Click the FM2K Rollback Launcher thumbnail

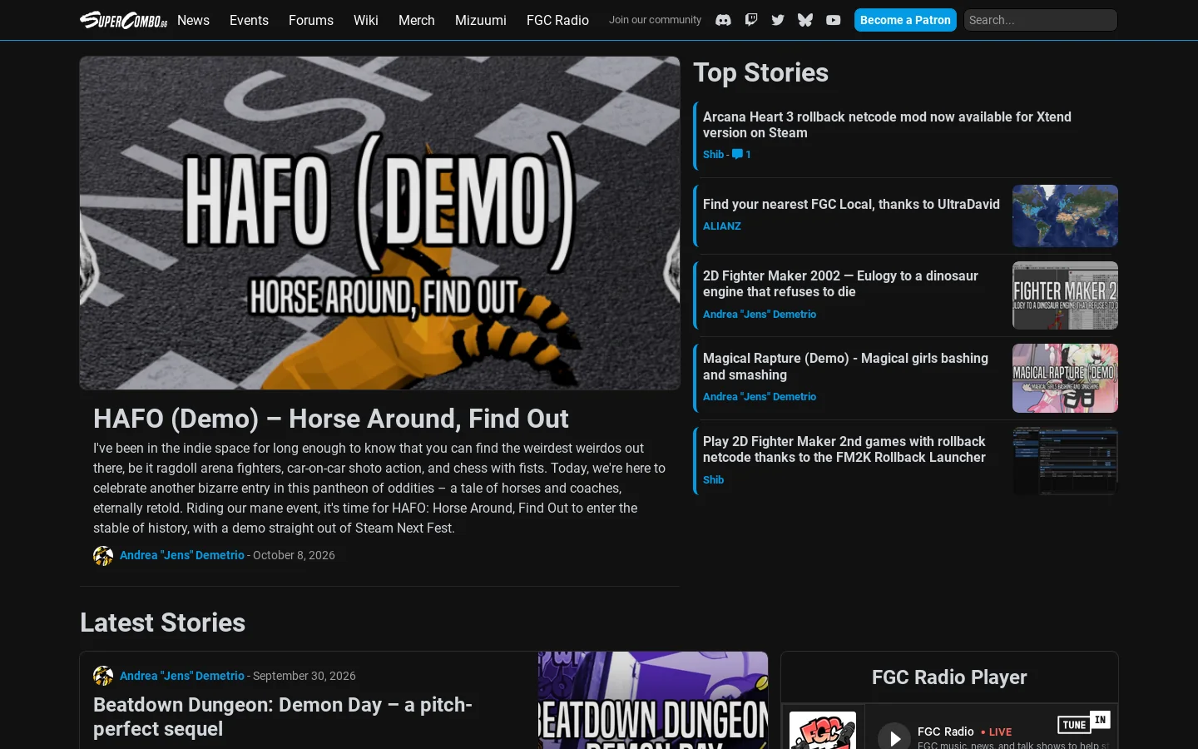click(x=1065, y=461)
